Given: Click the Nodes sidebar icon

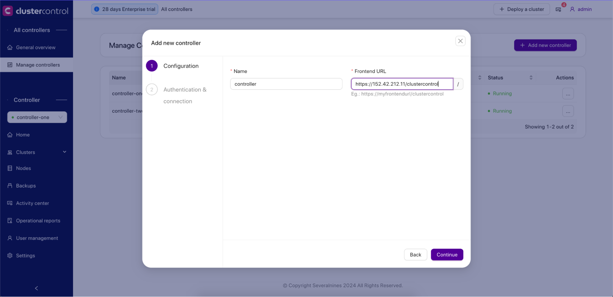Looking at the screenshot, I should tap(10, 168).
